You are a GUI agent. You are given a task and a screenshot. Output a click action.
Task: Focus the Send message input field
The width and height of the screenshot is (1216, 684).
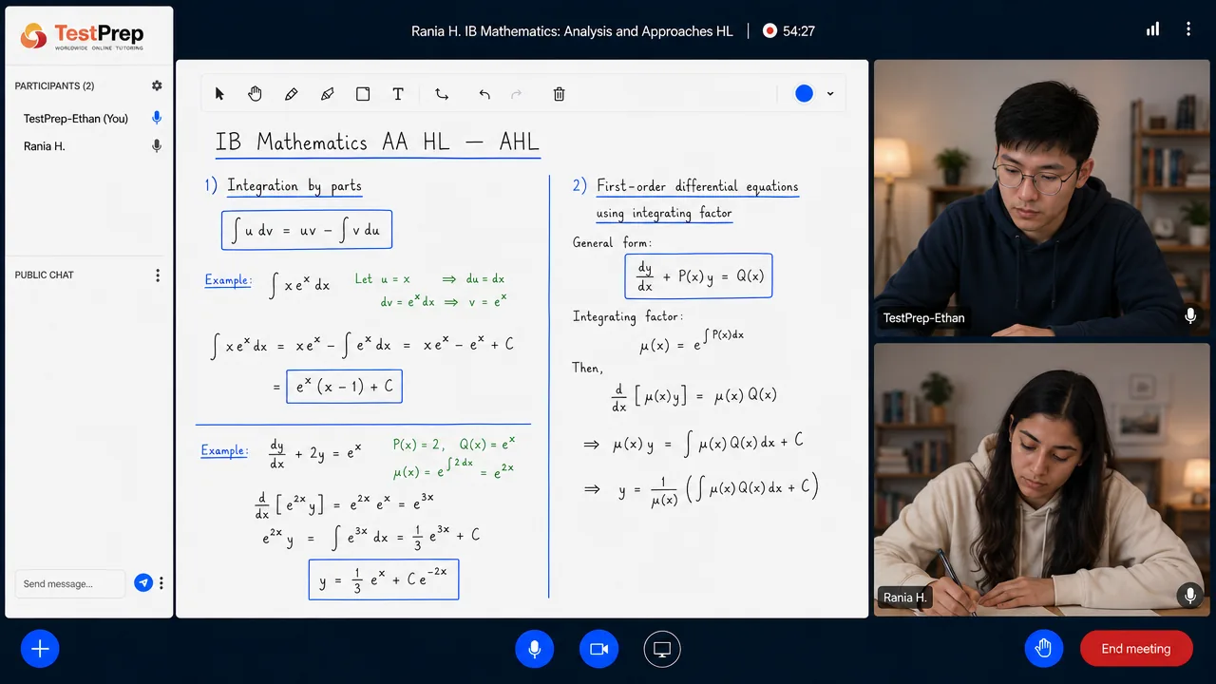pyautogui.click(x=70, y=583)
